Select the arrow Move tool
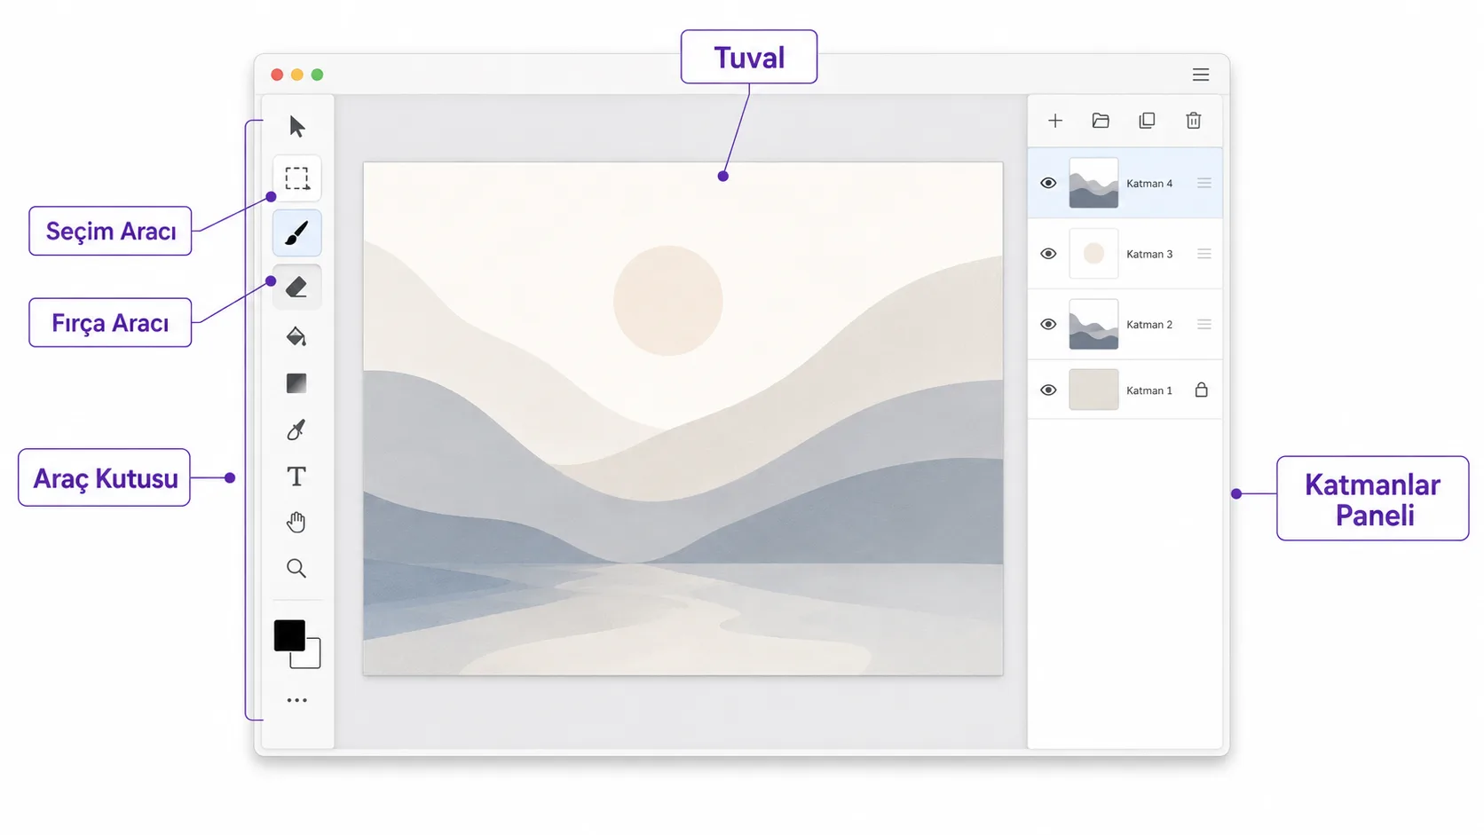The image size is (1484, 835). coord(297,126)
